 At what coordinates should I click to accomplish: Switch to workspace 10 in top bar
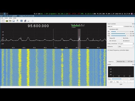coord(7,14)
